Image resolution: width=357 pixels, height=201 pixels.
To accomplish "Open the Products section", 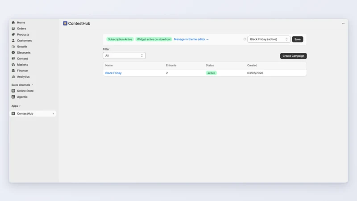I will tap(23, 34).
